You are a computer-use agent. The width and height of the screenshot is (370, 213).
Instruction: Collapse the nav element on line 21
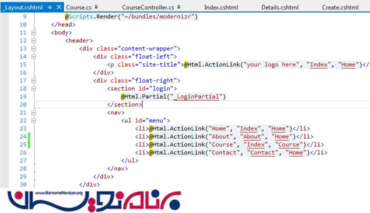tap(34, 112)
